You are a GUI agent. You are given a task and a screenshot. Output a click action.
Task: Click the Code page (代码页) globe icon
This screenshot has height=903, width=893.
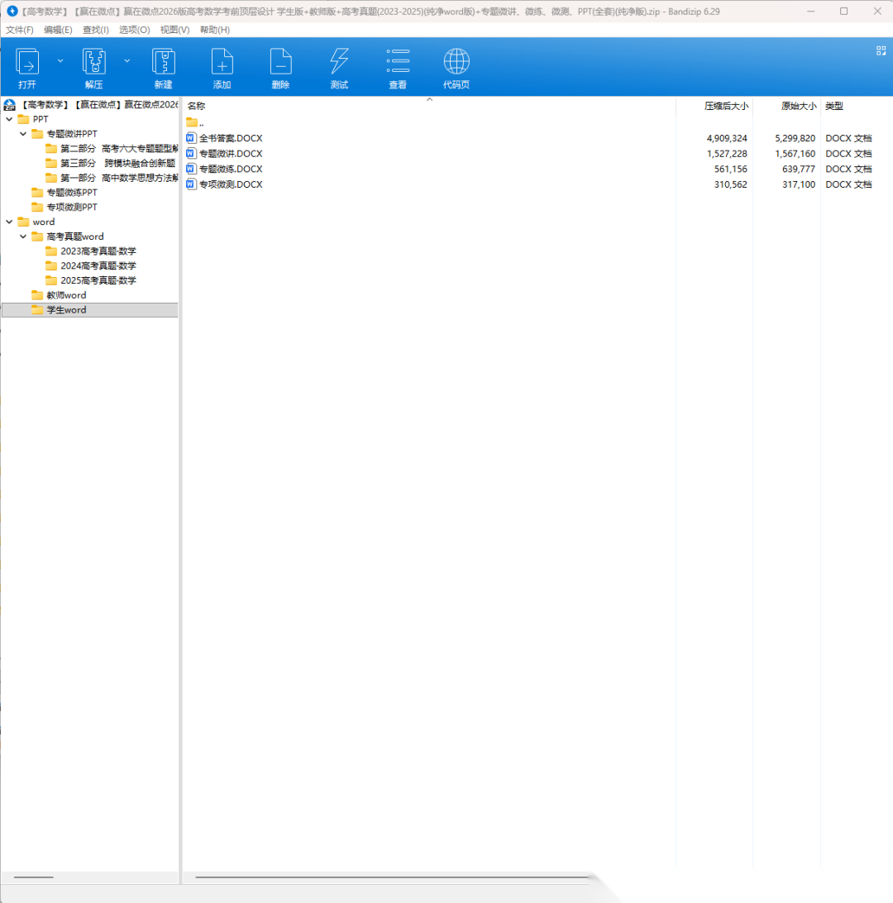tap(456, 63)
